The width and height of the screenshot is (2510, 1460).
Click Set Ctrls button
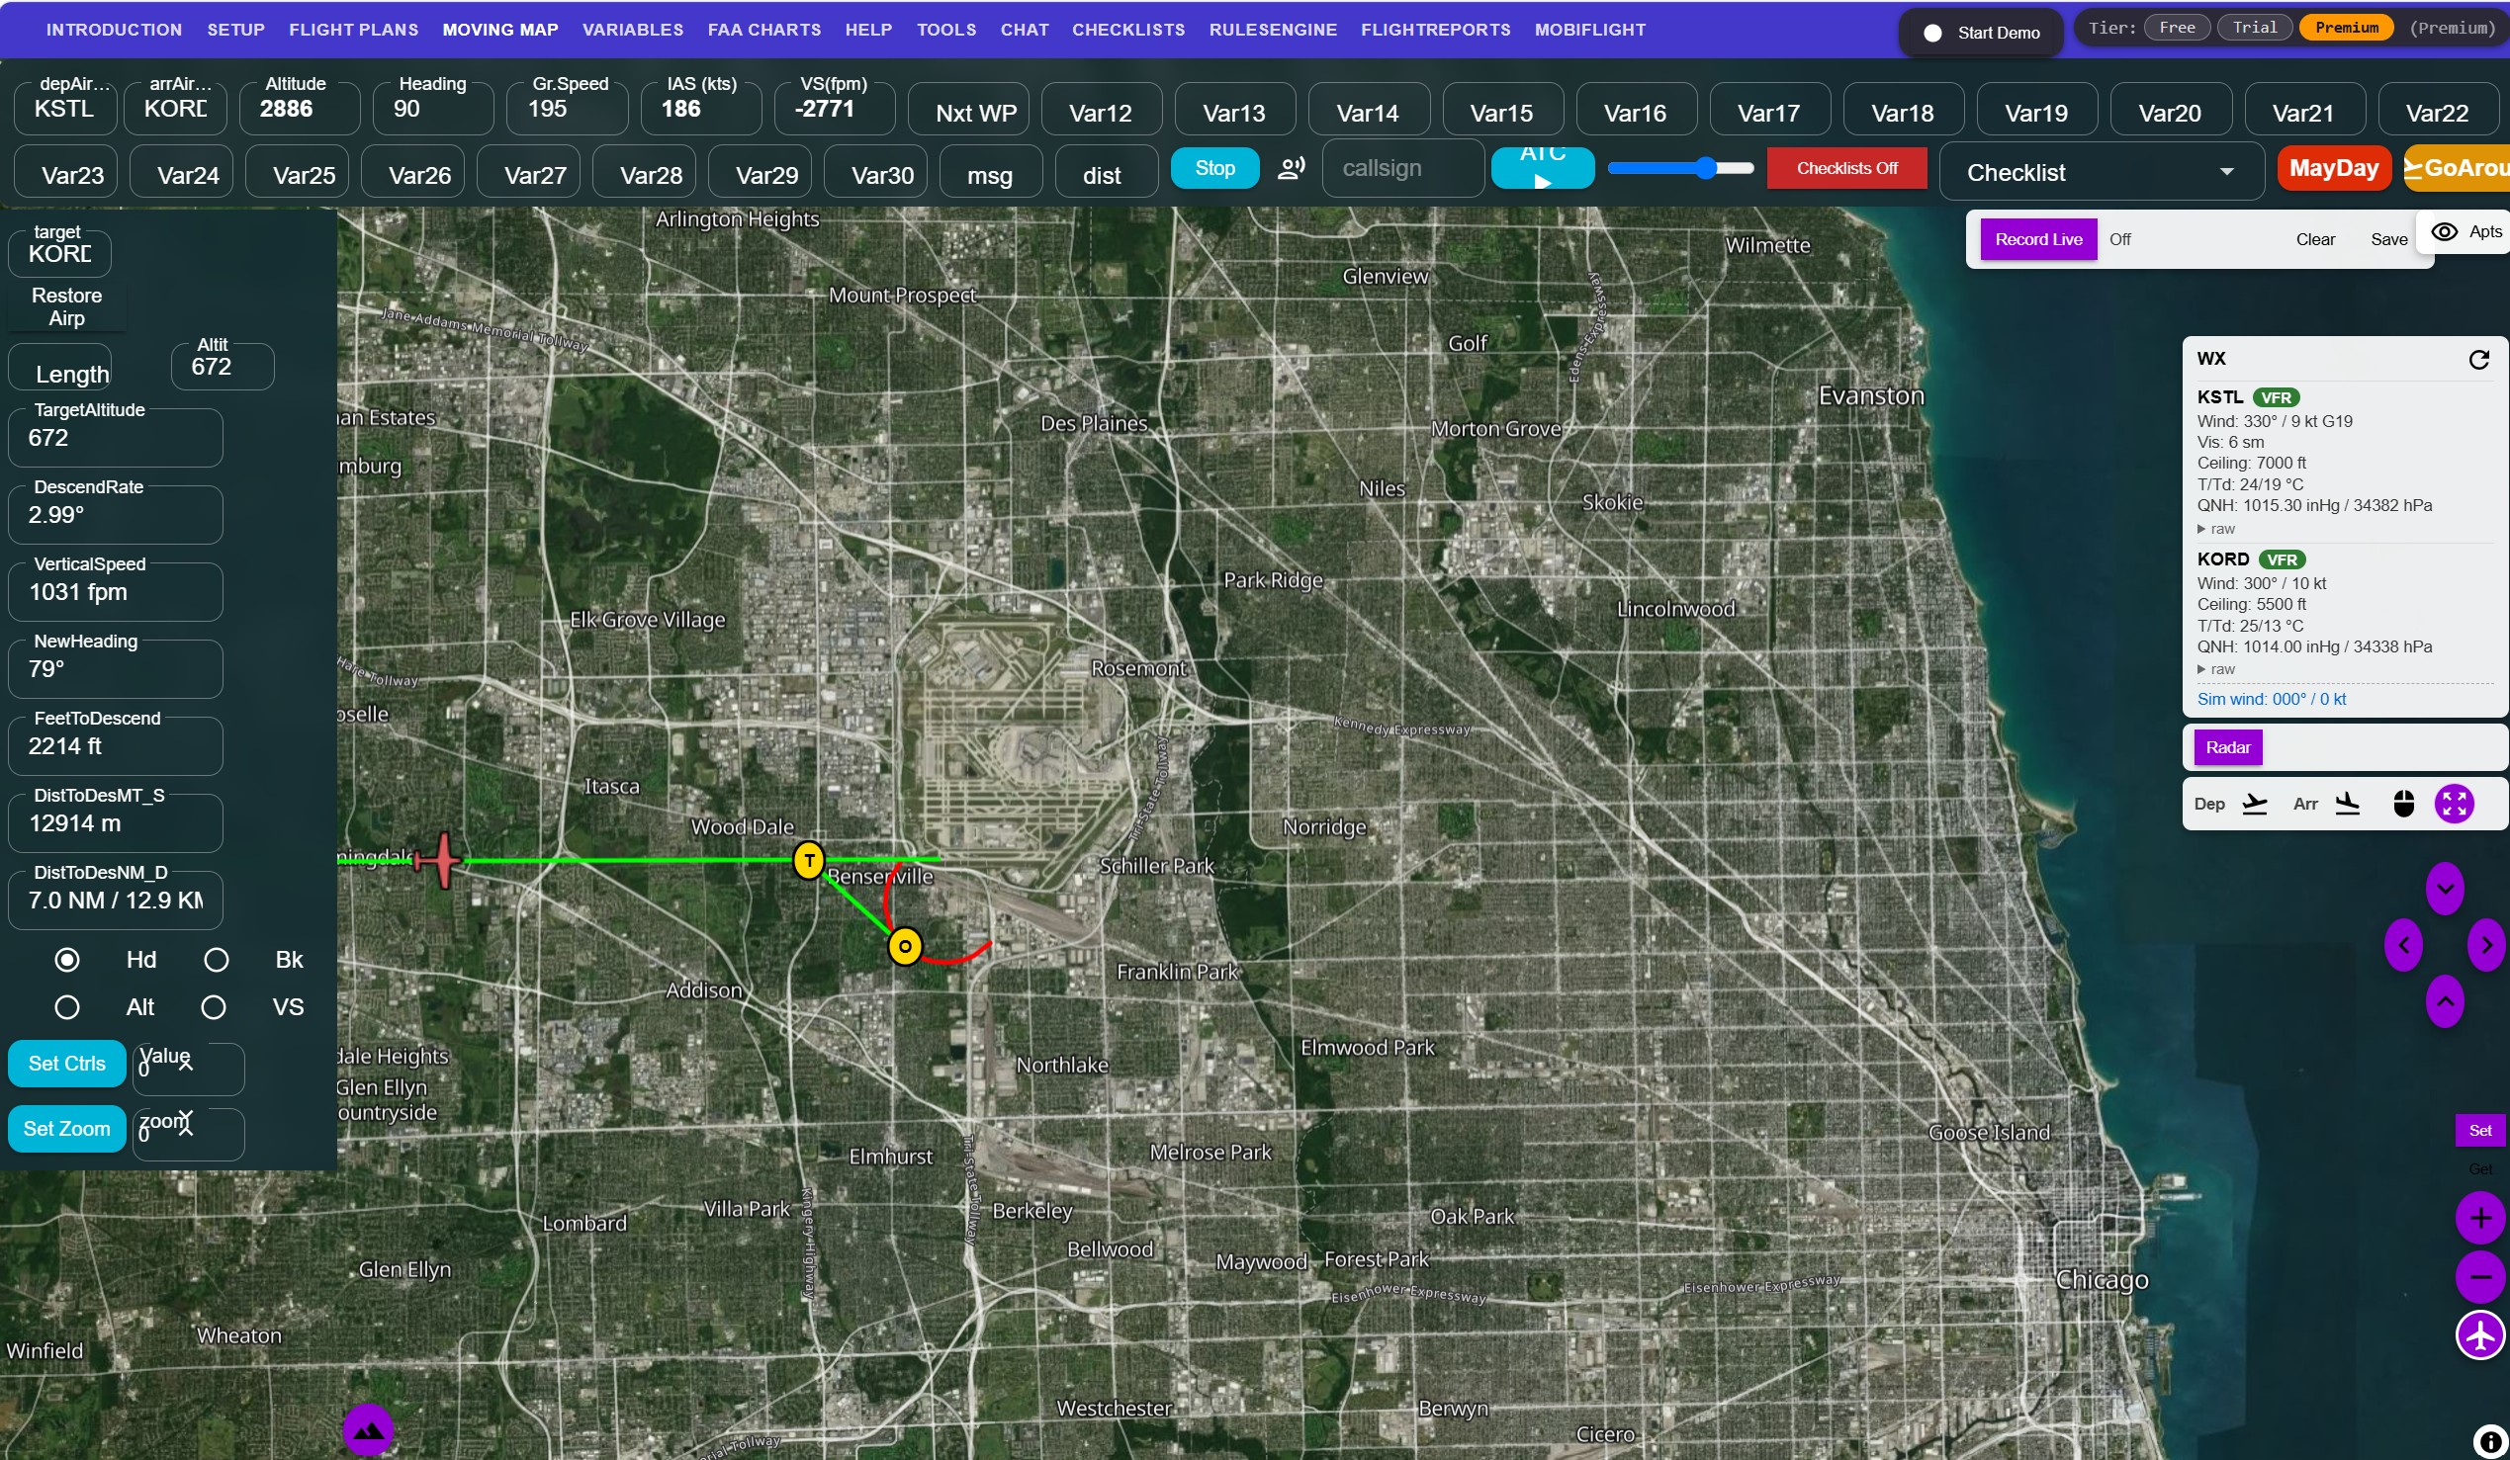pos(66,1064)
